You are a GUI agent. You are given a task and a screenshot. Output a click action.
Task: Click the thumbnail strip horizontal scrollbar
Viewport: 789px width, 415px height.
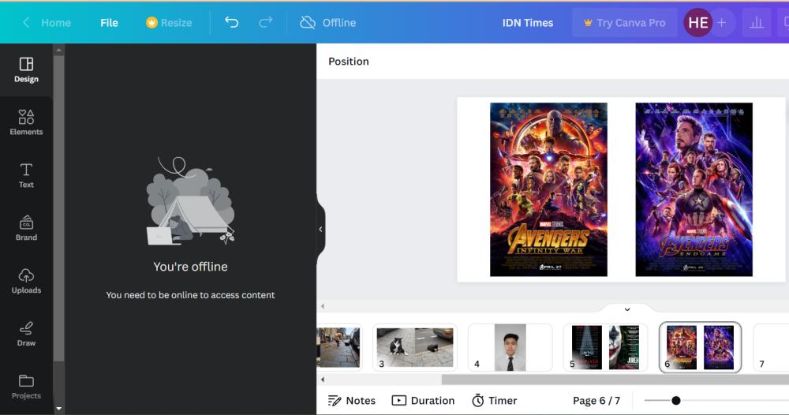pos(615,379)
